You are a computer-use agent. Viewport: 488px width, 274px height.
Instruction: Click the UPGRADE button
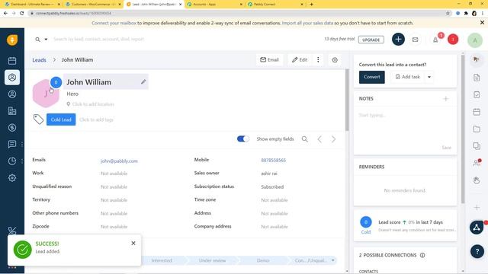pyautogui.click(x=371, y=40)
